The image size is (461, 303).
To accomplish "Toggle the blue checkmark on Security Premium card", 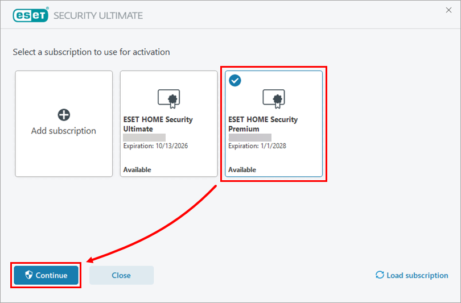I will [x=234, y=81].
